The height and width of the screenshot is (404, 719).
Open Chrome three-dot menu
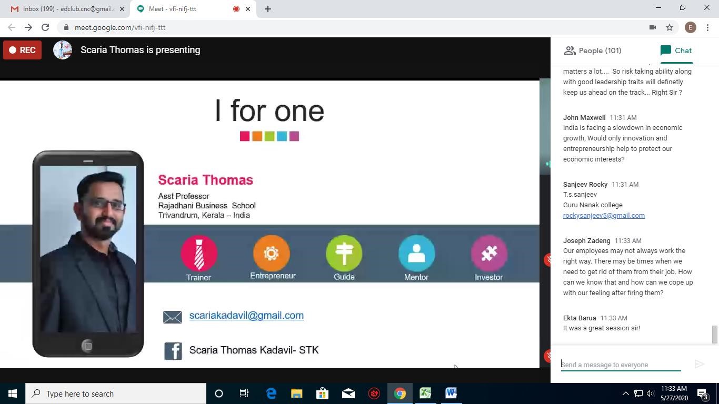(707, 27)
